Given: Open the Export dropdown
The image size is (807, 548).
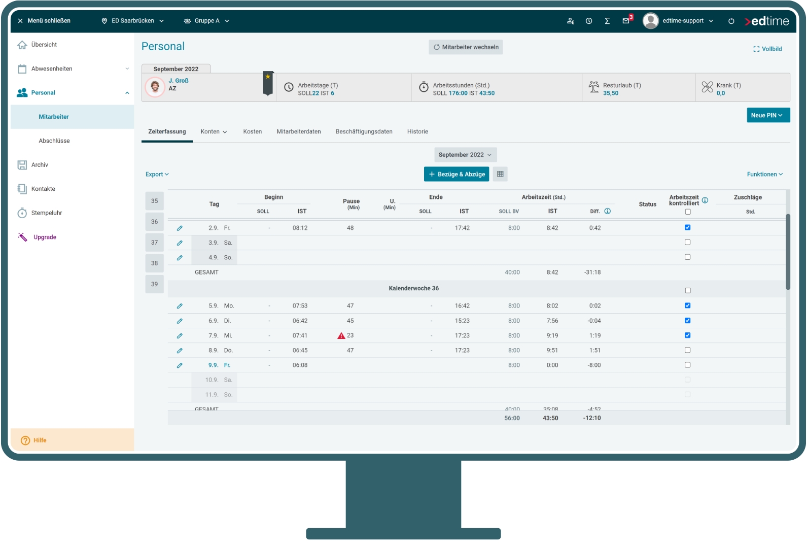Looking at the screenshot, I should pyautogui.click(x=157, y=175).
